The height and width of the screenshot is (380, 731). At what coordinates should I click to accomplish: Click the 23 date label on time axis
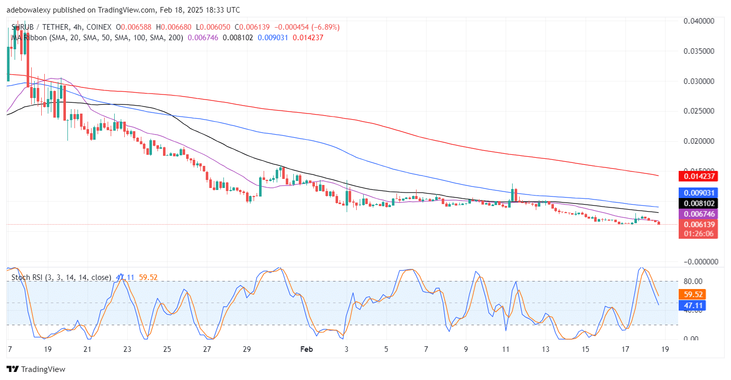pos(126,349)
